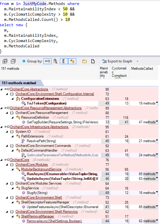Open the OrchardCore assembly link
Image resolution: width=160 pixels, height=224 pixels.
(x=19, y=160)
